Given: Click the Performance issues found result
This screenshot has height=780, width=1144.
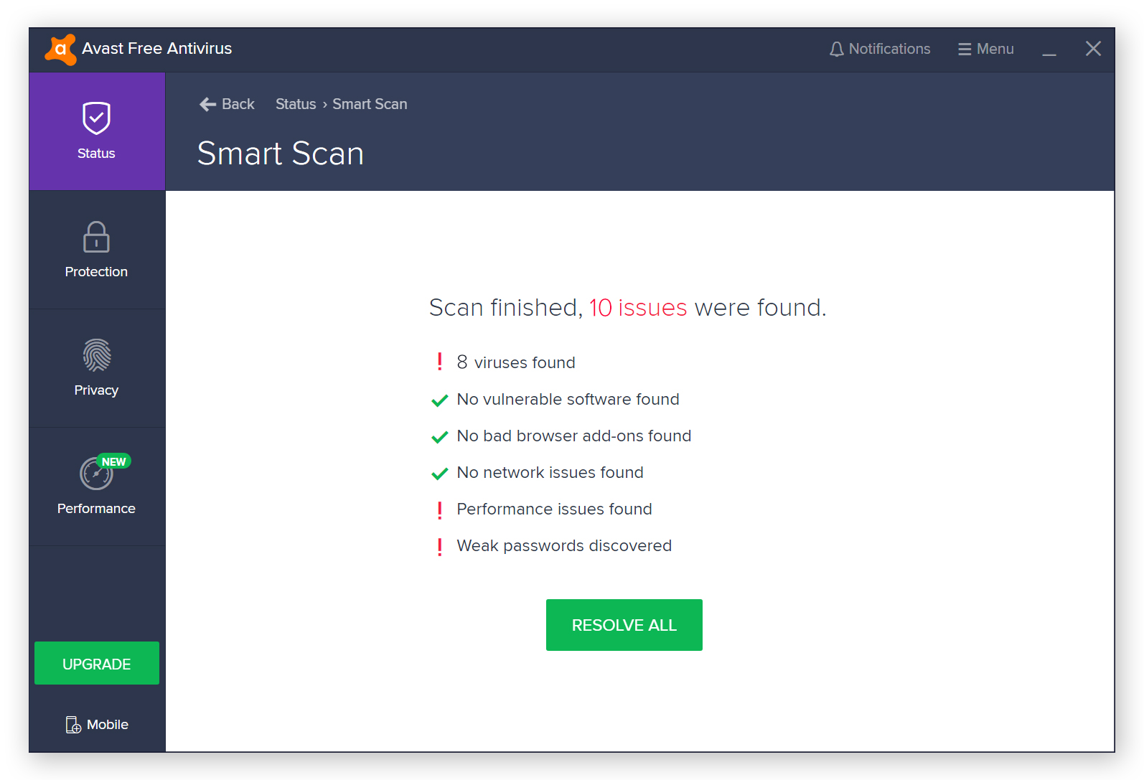Looking at the screenshot, I should pyautogui.click(x=554, y=509).
